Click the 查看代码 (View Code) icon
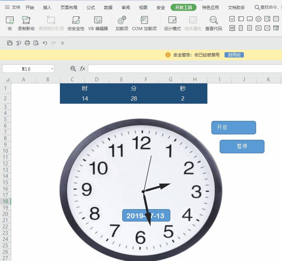 [213, 22]
